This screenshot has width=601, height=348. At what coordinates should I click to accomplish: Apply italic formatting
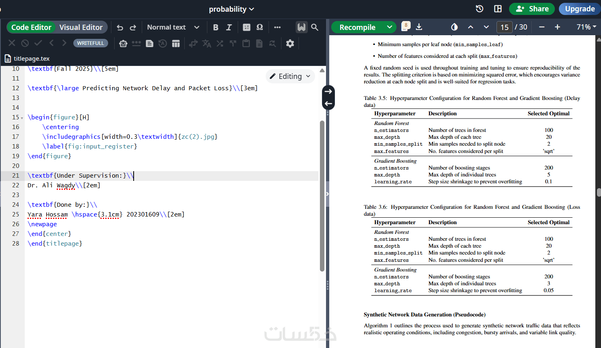click(229, 28)
